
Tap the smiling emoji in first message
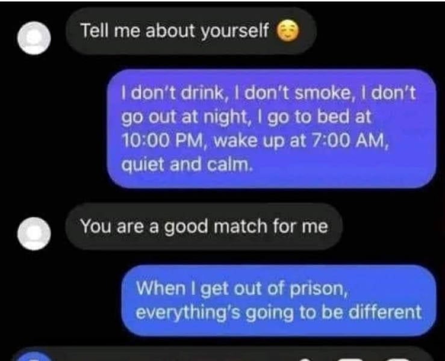click(288, 32)
